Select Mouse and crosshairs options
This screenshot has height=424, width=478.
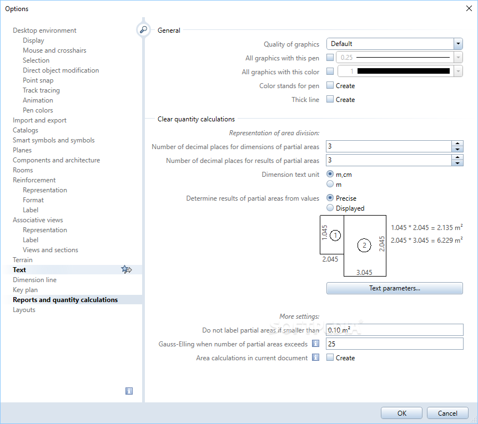pyautogui.click(x=54, y=50)
